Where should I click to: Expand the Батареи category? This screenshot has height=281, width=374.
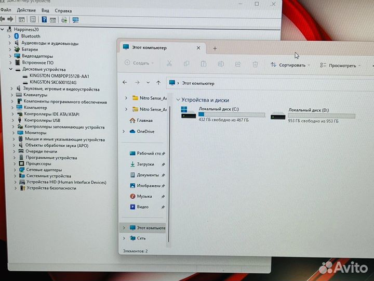tap(10, 49)
